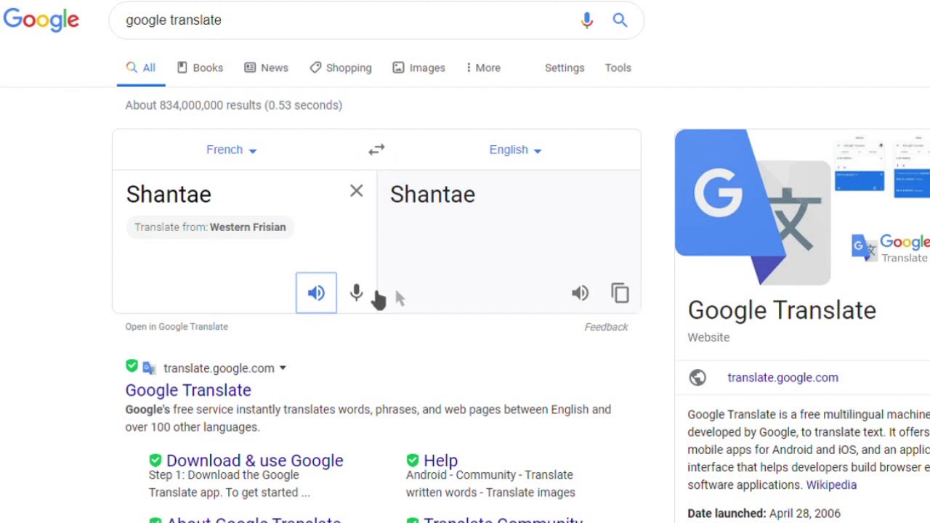Viewport: 930px width, 523px height.
Task: Click the globe icon beside translate.google.com
Action: tap(697, 378)
